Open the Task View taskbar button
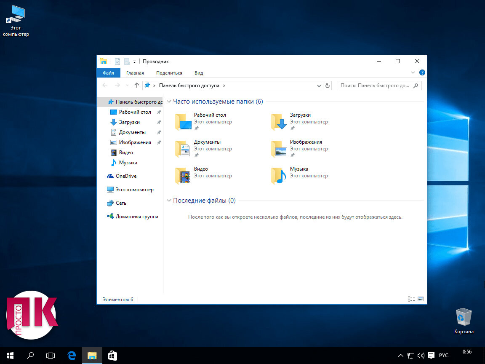This screenshot has height=364, width=485. [51, 356]
